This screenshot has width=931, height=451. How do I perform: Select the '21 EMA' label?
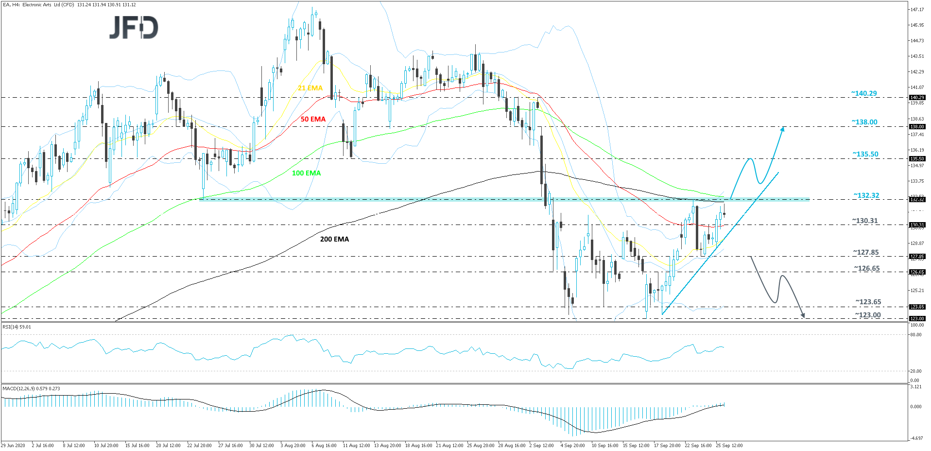pyautogui.click(x=310, y=88)
